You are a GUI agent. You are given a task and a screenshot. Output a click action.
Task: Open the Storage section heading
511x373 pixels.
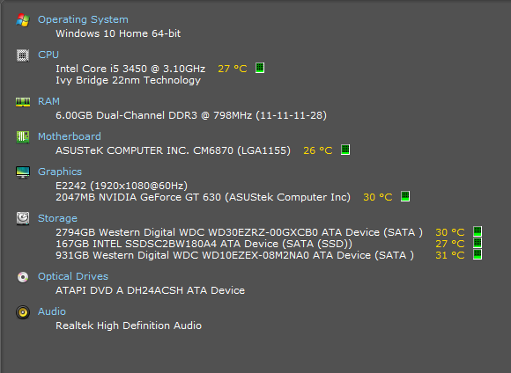(x=57, y=218)
